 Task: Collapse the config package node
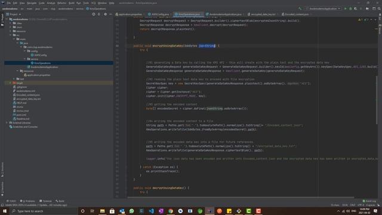tap(25, 51)
